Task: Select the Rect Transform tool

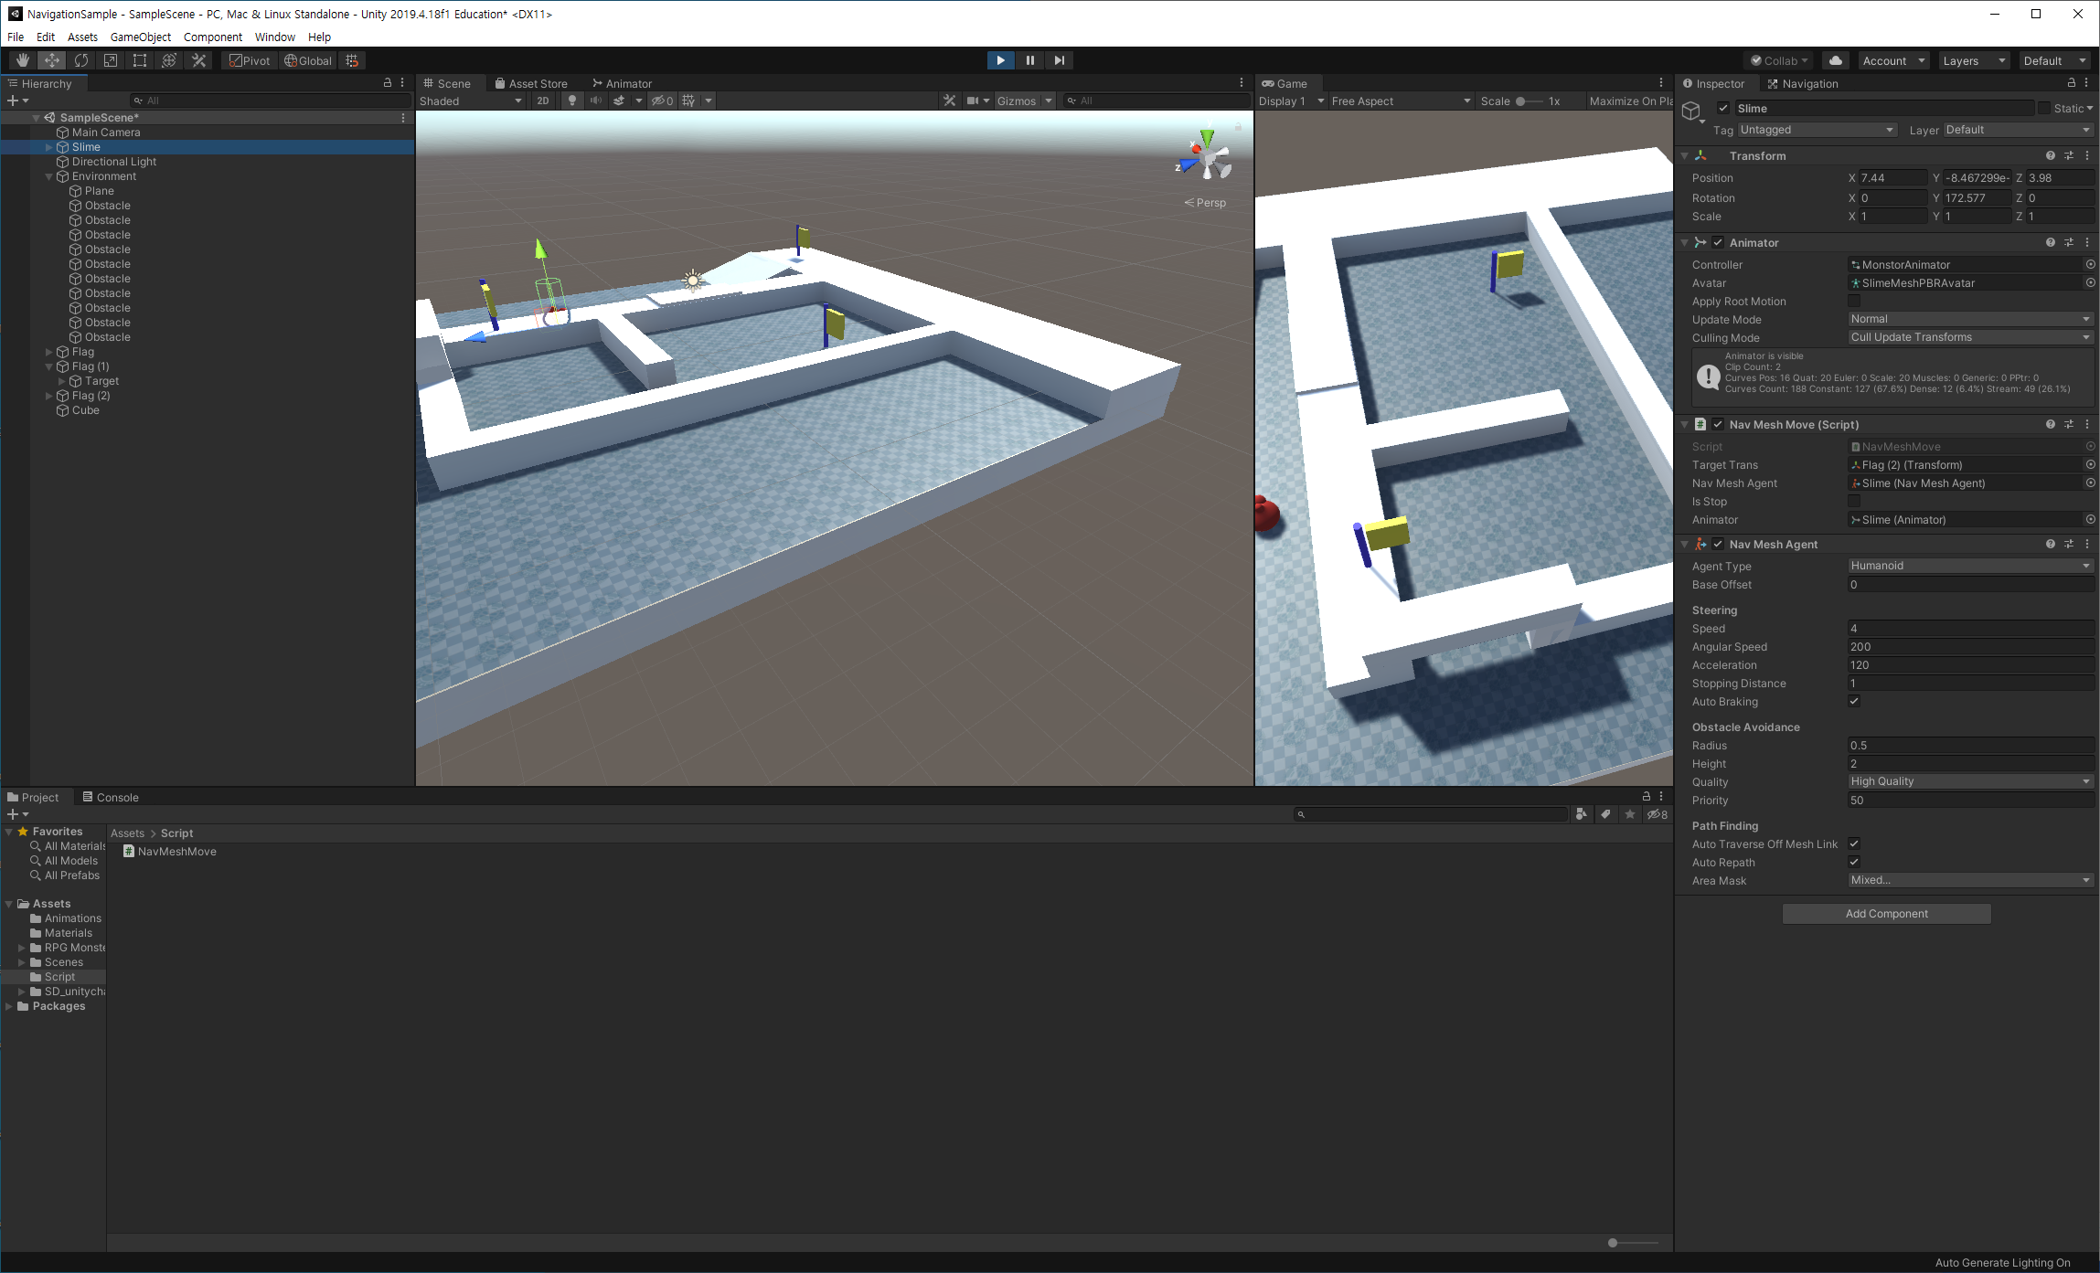Action: point(140,60)
